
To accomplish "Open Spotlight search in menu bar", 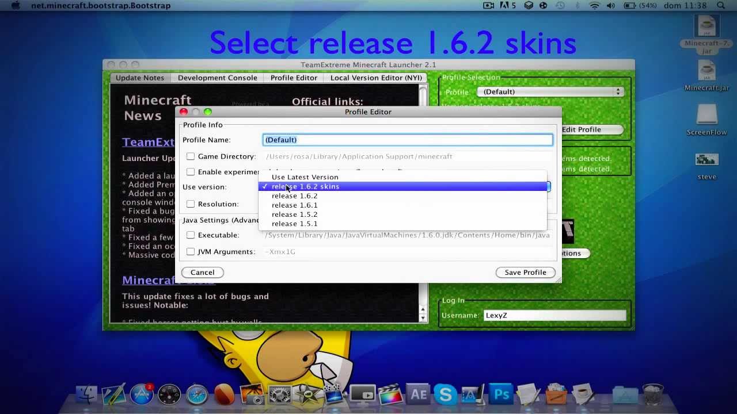I will (x=721, y=5).
